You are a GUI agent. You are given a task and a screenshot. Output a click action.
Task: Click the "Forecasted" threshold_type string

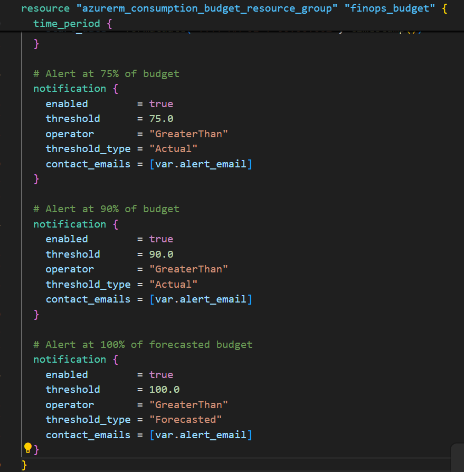tap(185, 420)
